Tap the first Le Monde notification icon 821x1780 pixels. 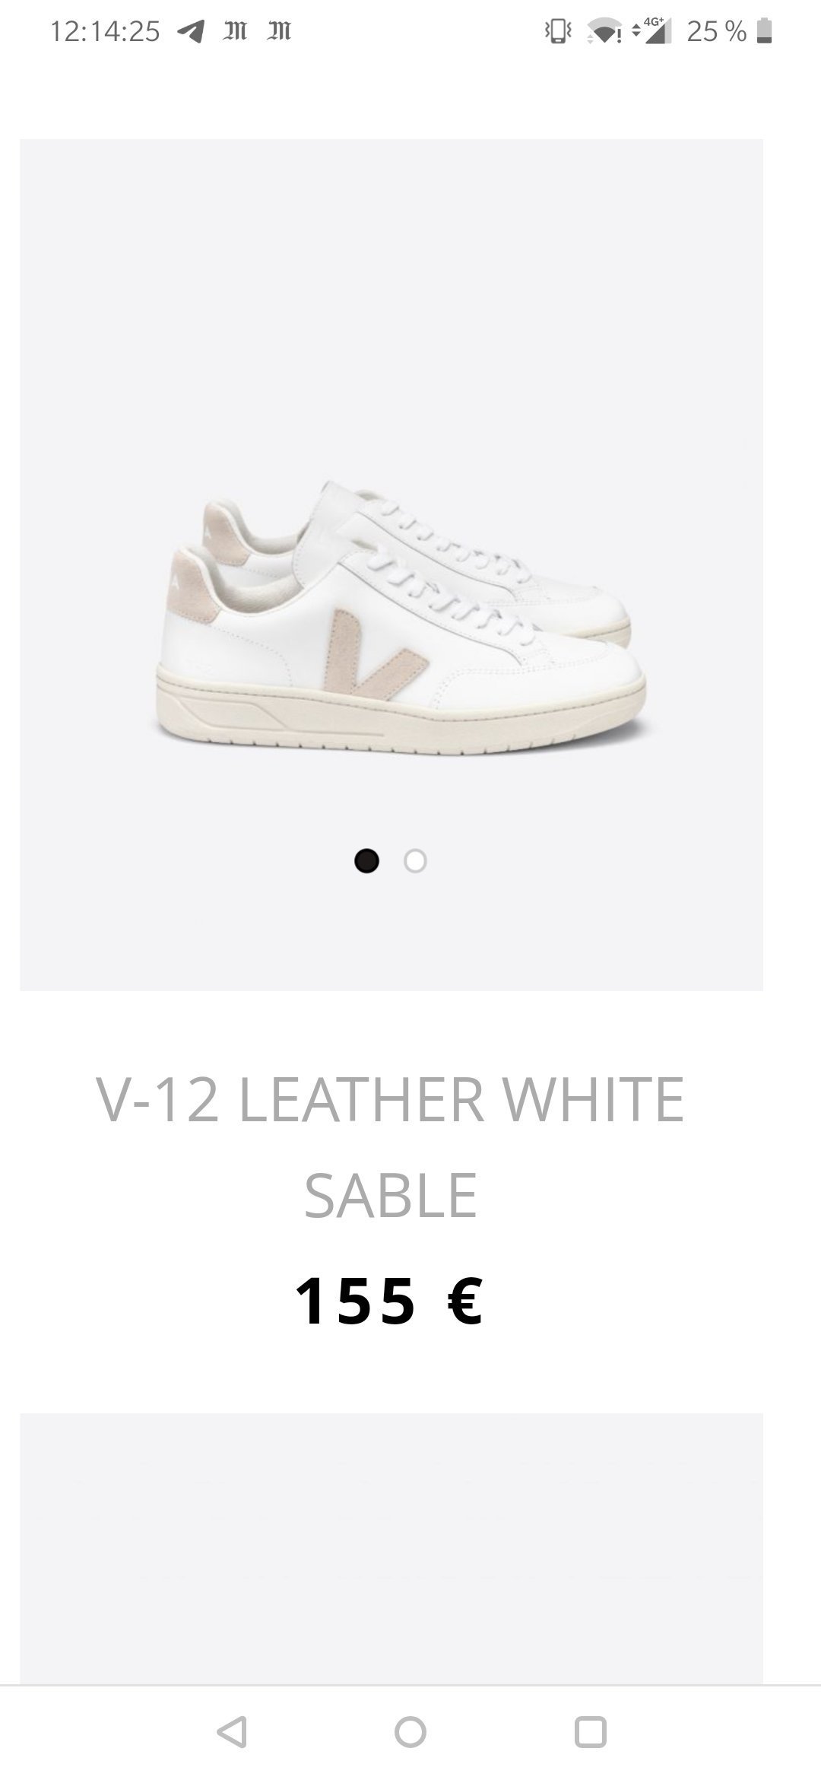tap(235, 31)
